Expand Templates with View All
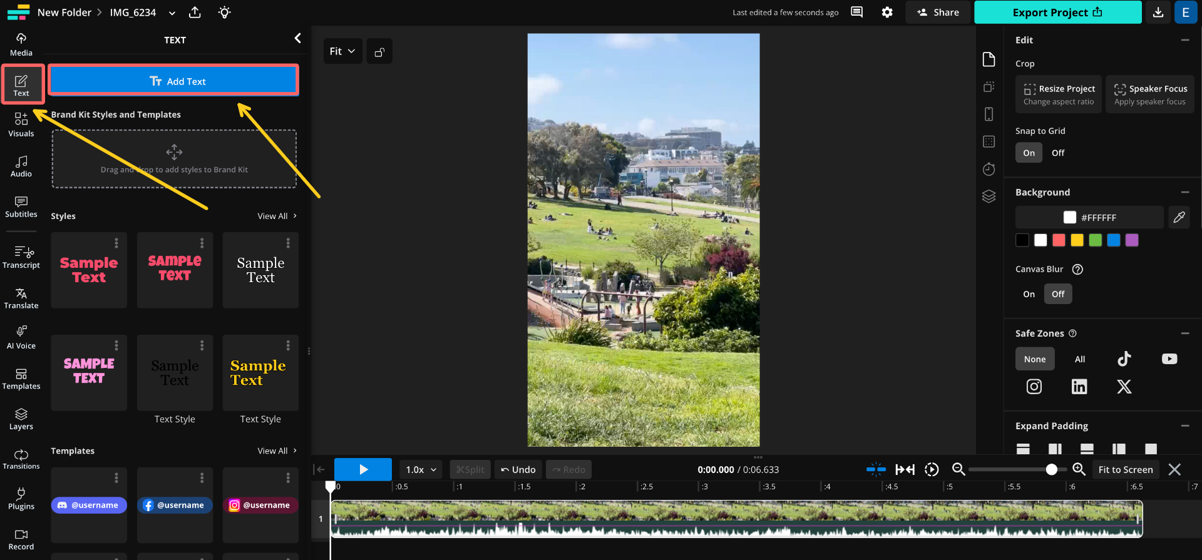Image resolution: width=1202 pixels, height=560 pixels. [x=277, y=451]
